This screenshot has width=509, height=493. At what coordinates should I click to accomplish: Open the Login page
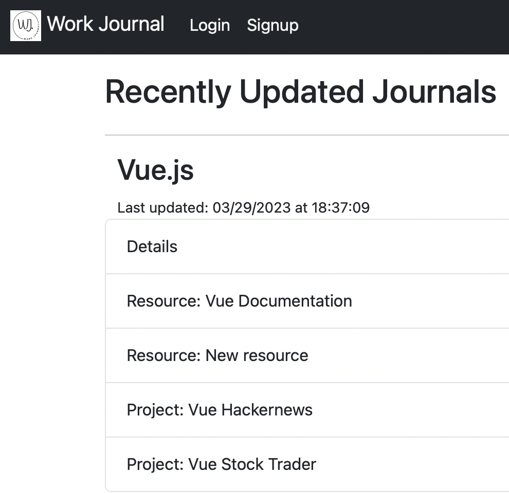209,25
